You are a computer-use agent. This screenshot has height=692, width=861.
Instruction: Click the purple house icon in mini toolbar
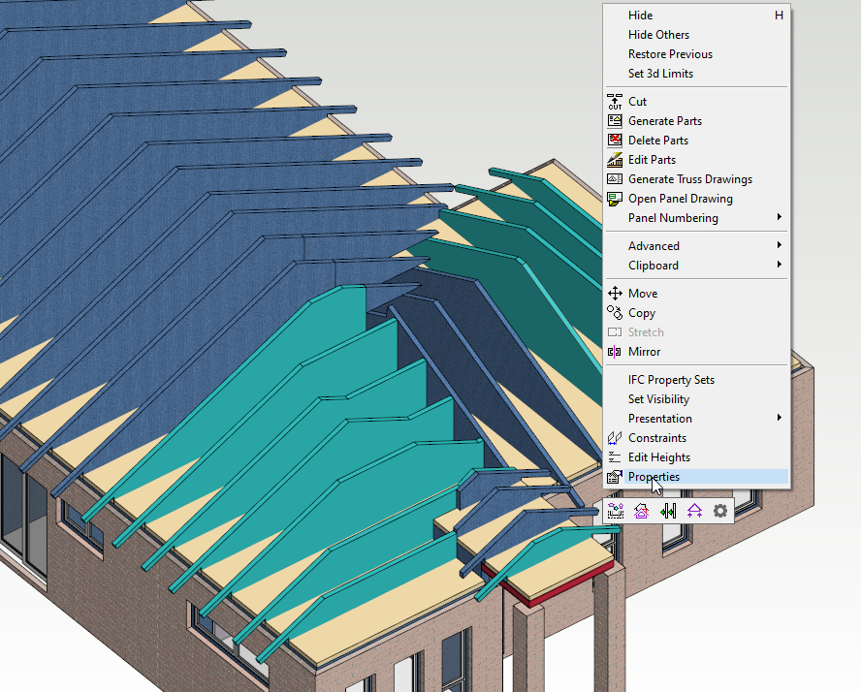(x=641, y=511)
